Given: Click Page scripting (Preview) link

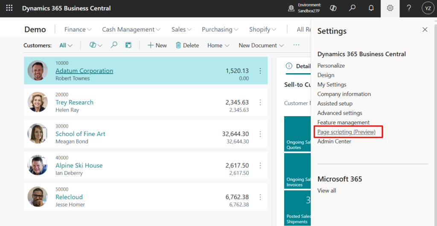Looking at the screenshot, I should [x=346, y=132].
